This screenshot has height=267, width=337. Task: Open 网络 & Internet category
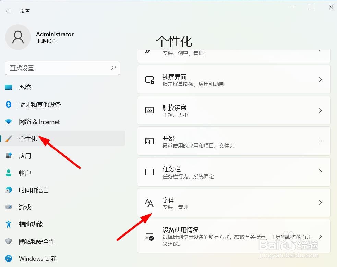[62, 122]
